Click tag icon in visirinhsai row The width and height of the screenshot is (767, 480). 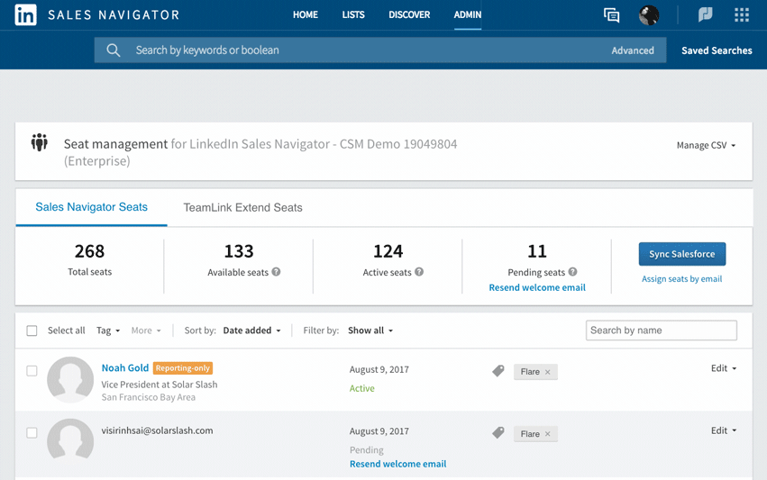(498, 432)
